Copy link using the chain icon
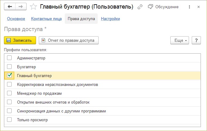207x131 pixels. (x=140, y=7)
